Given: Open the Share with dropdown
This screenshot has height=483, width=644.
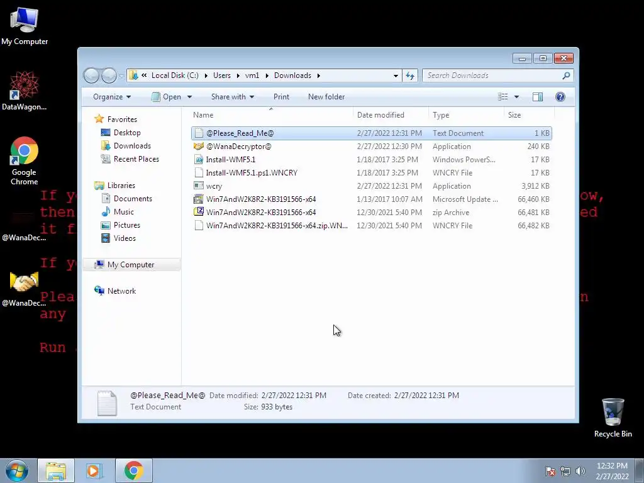Looking at the screenshot, I should coord(233,97).
